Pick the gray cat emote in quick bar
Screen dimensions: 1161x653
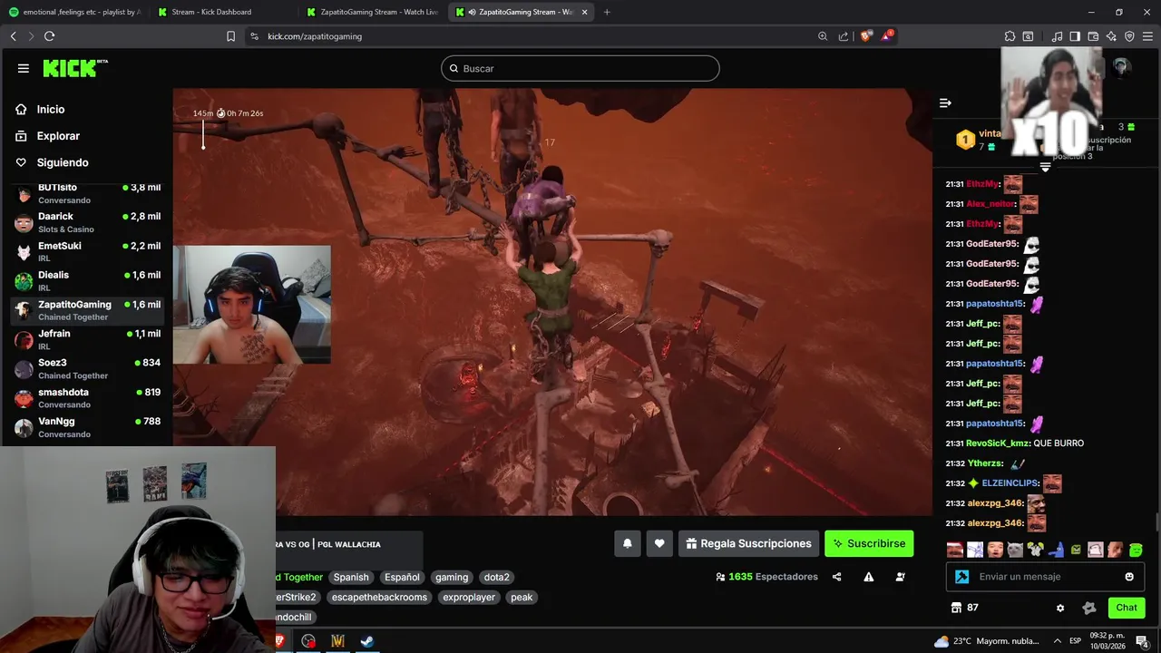click(x=1015, y=550)
